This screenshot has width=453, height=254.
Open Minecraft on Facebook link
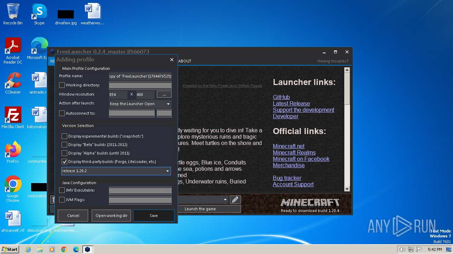coord(301,159)
